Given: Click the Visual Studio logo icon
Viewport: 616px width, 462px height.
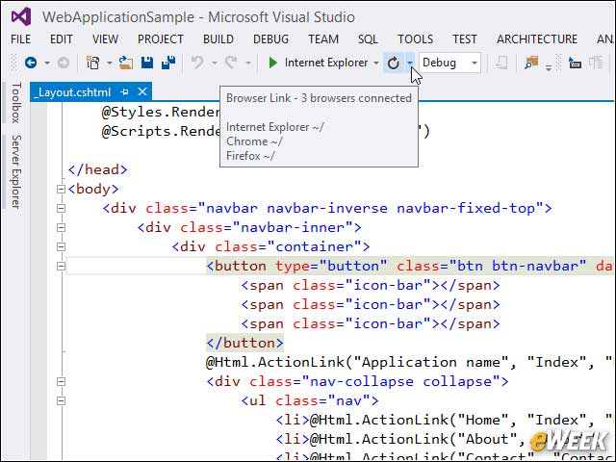Looking at the screenshot, I should coord(21,16).
